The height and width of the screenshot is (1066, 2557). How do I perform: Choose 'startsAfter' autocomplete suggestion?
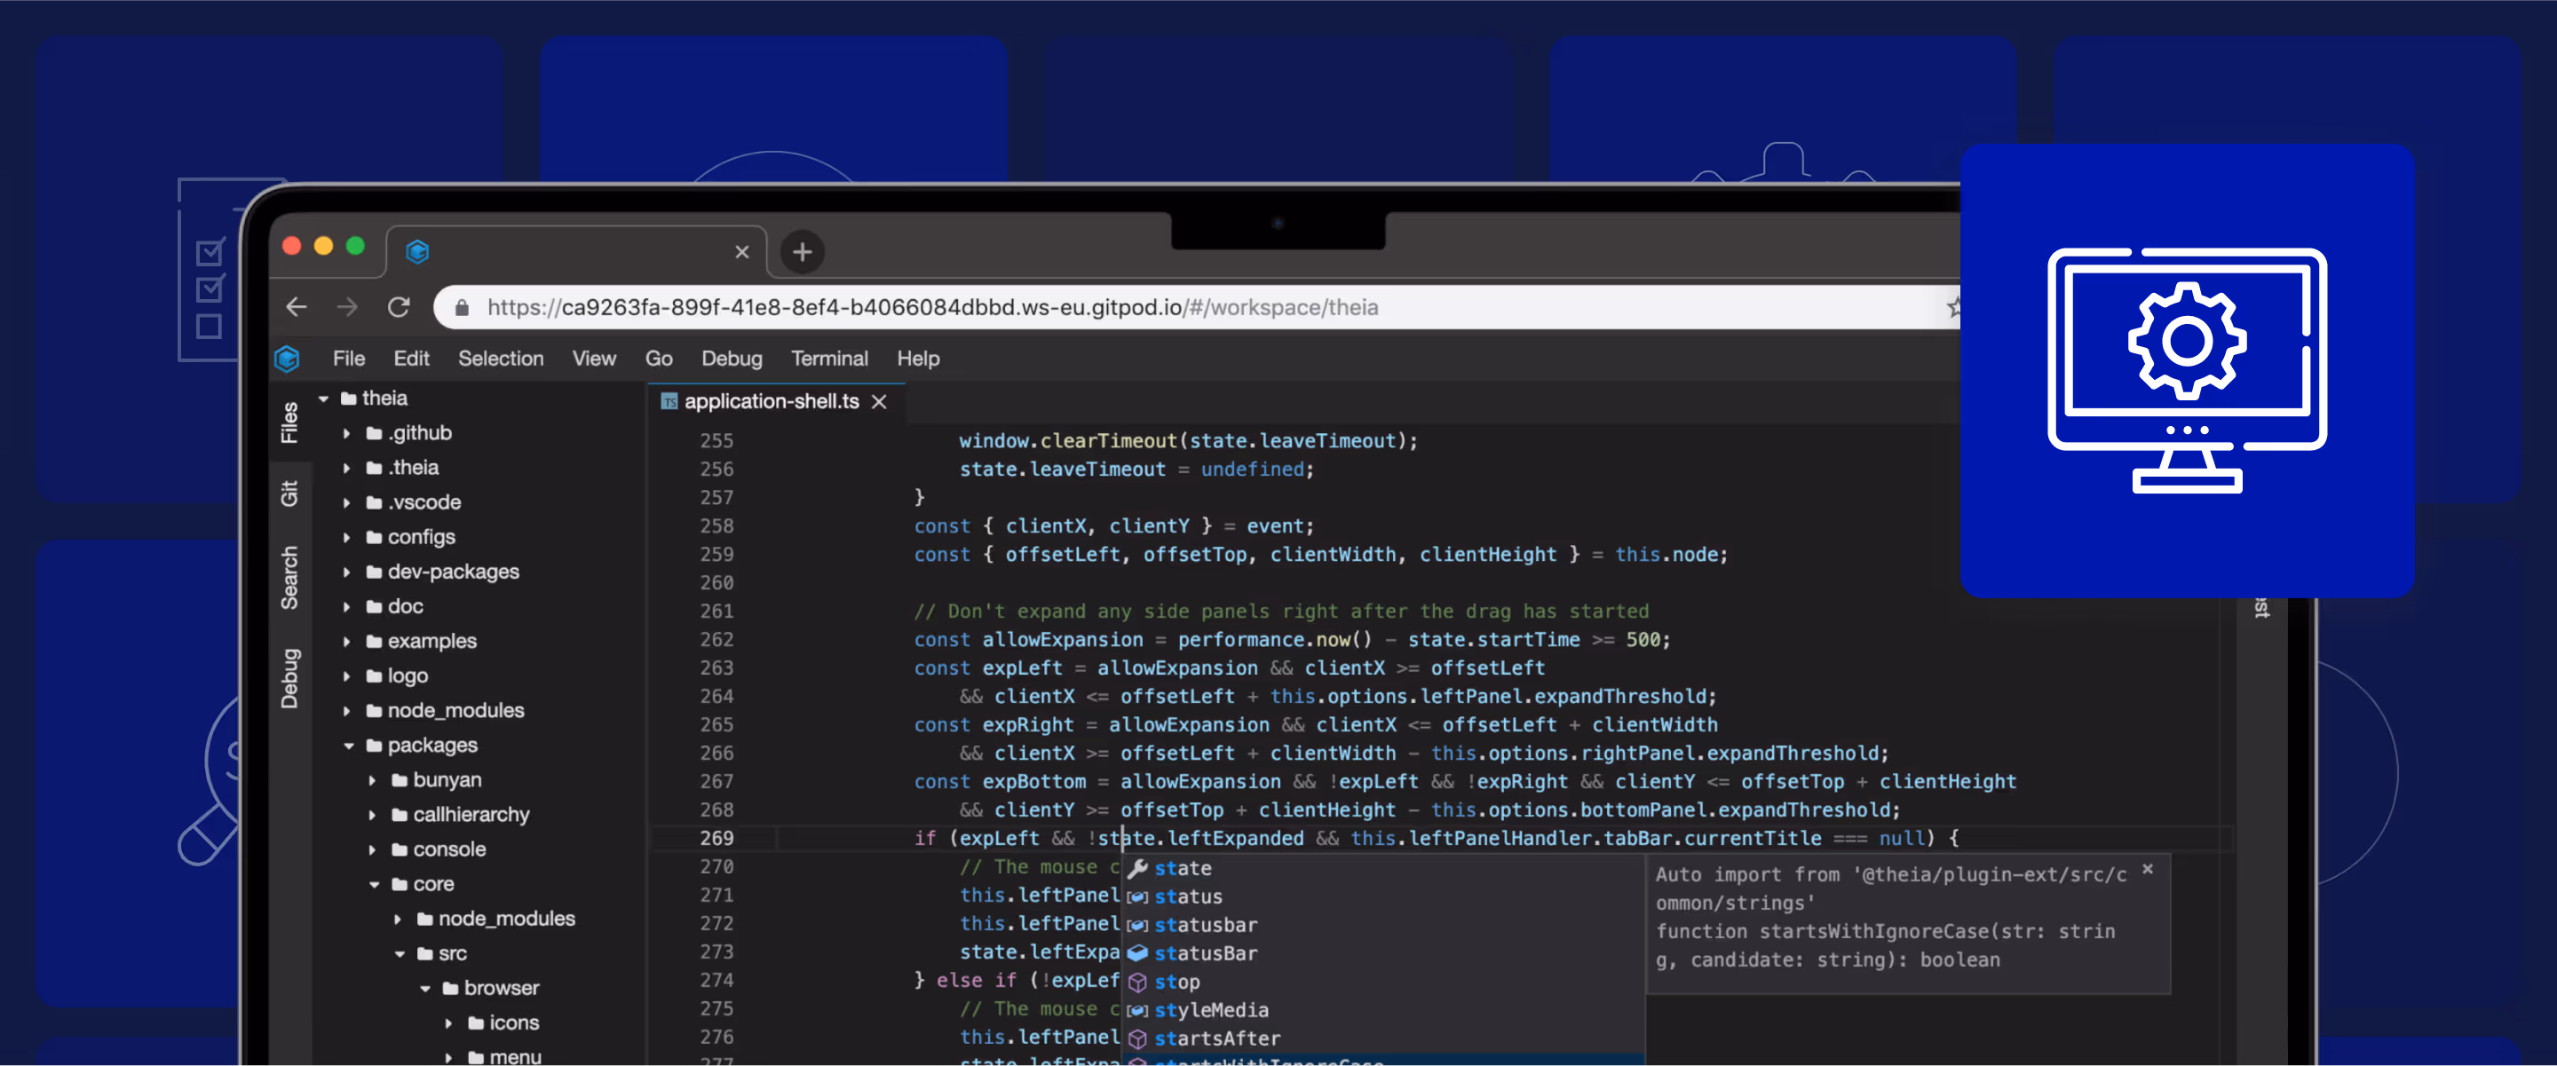tap(1382, 1038)
